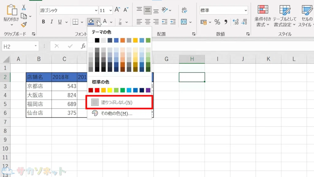Select column G header
The height and width of the screenshot is (177, 314).
click(x=166, y=59)
